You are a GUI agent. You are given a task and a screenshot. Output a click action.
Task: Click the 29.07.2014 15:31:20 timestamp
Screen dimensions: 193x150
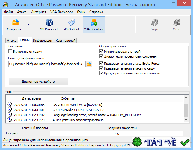point(29,120)
